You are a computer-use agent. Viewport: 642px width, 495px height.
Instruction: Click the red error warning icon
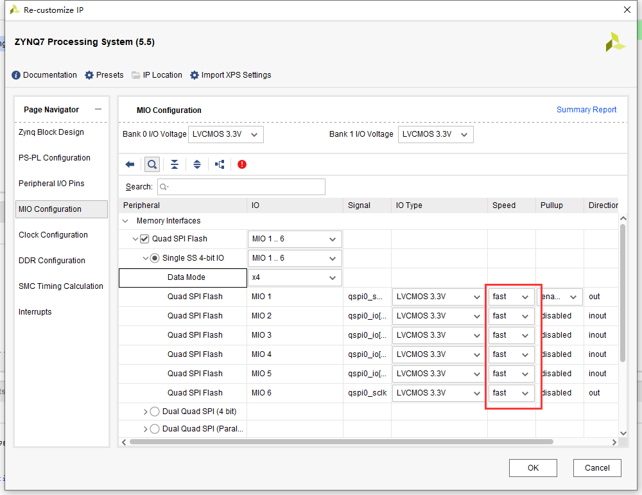coord(242,164)
